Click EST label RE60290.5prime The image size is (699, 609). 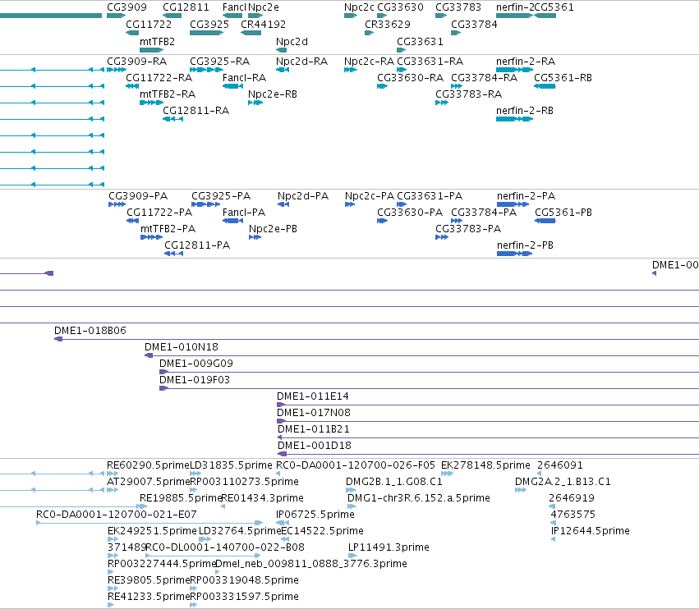pyautogui.click(x=149, y=465)
